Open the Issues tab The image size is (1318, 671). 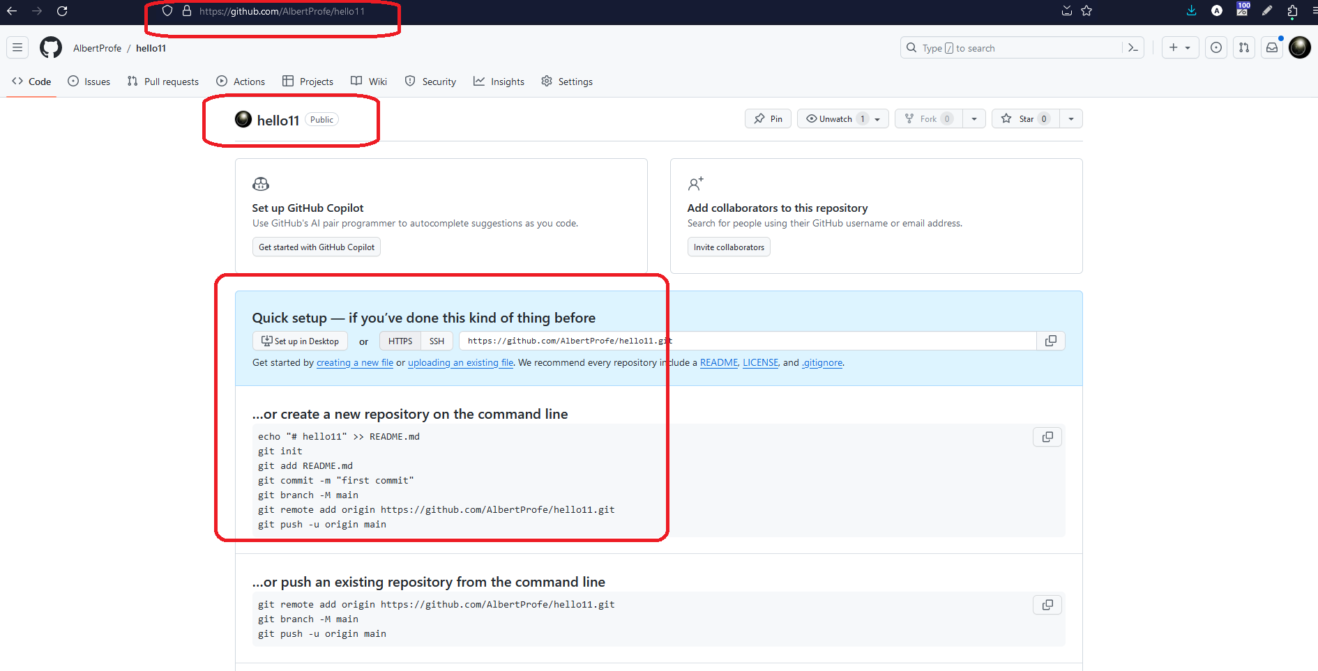click(89, 82)
